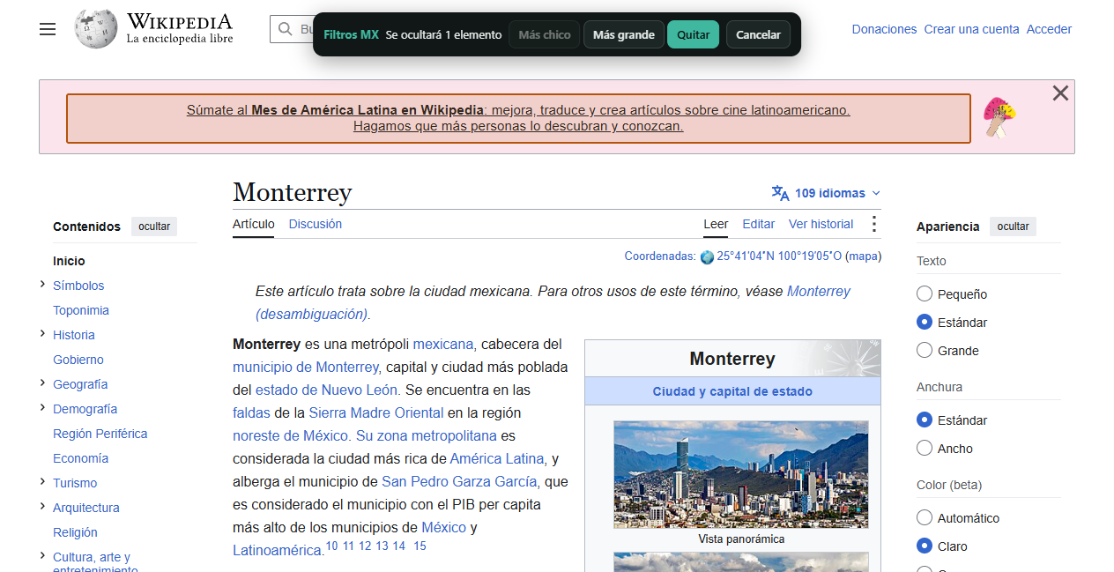Open the 109 idiomas language dropdown

[x=827, y=193]
